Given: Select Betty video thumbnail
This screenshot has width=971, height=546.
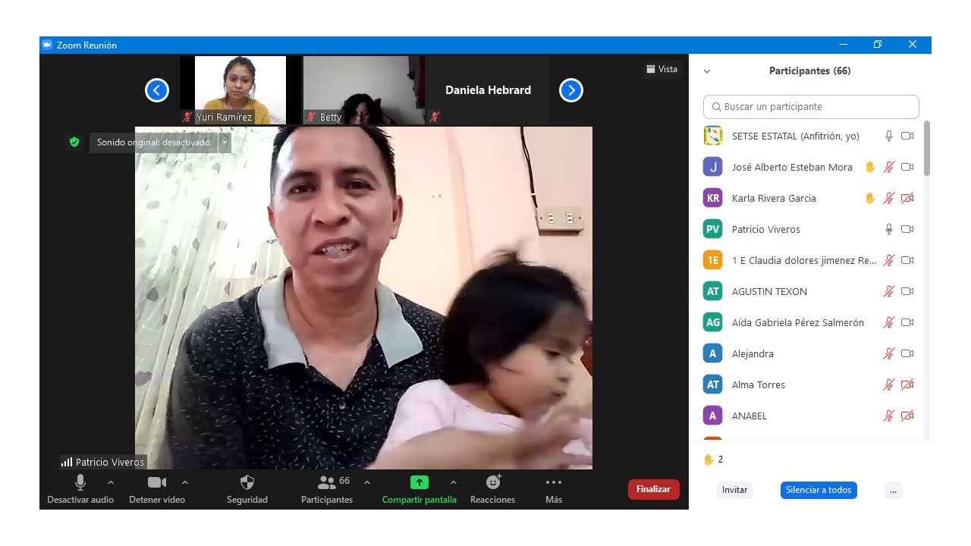Looking at the screenshot, I should (363, 90).
